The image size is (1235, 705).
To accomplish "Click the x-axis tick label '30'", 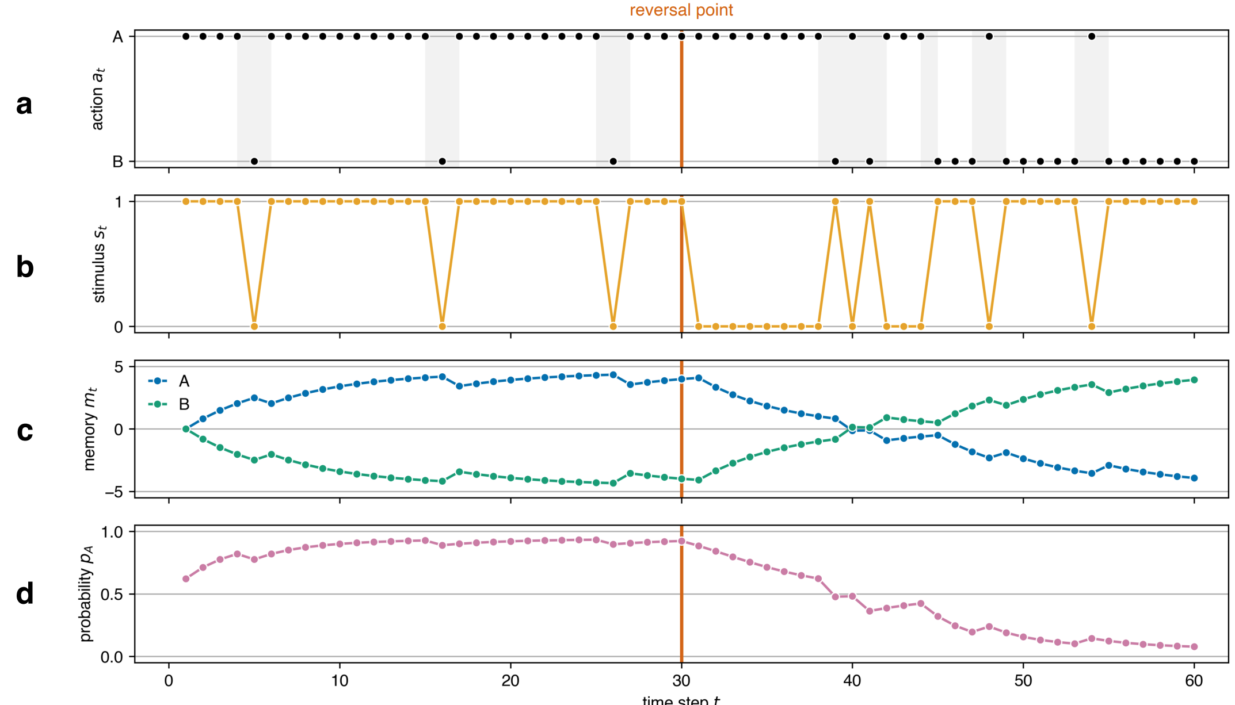I will point(681,681).
